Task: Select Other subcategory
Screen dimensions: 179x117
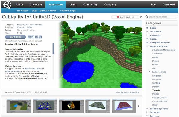Action: point(155,105)
